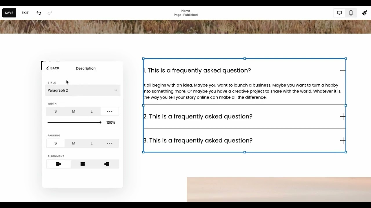Open site styles paintbrush icon

coord(365,13)
